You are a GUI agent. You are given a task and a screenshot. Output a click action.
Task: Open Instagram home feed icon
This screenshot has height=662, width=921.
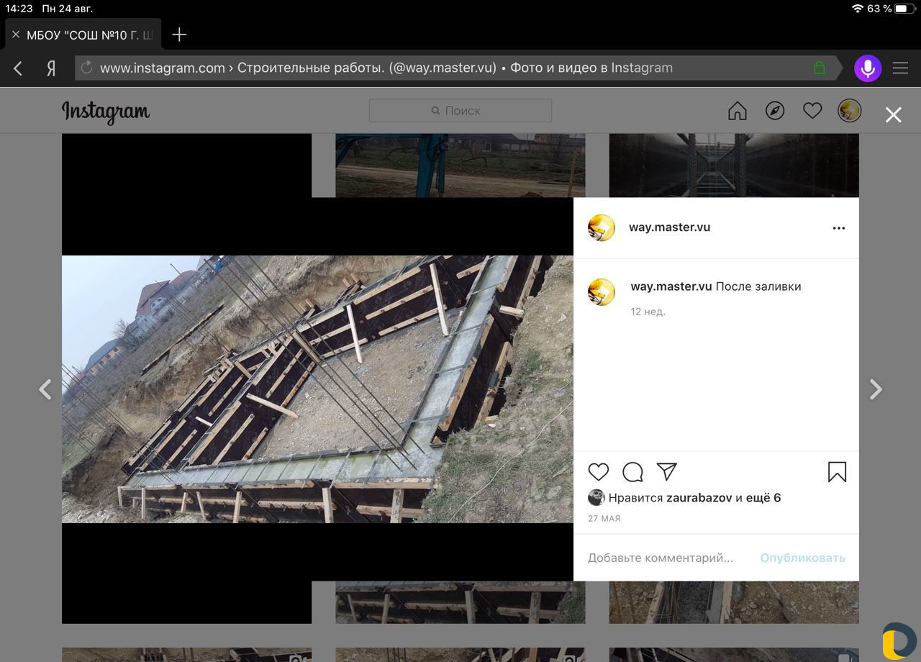(738, 111)
